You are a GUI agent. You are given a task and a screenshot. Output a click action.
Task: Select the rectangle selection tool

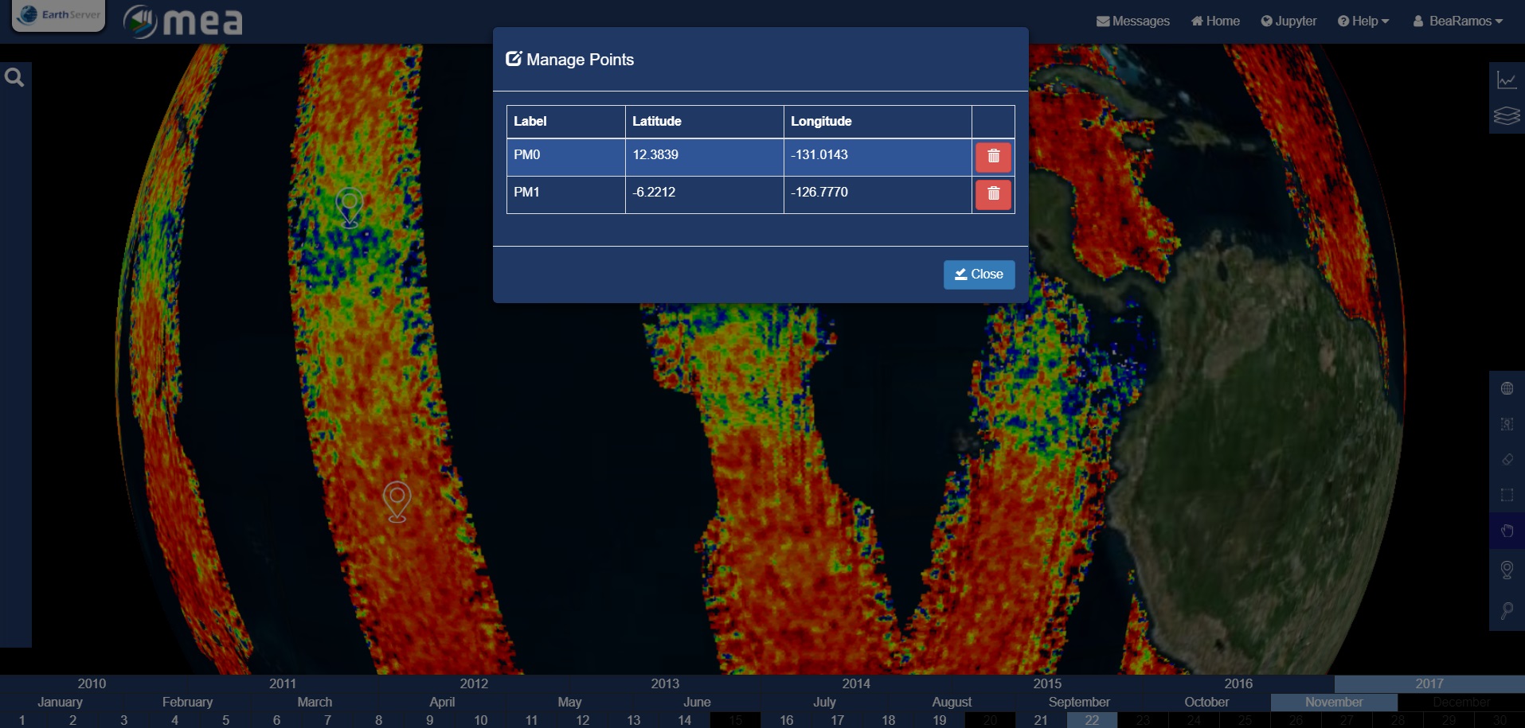tap(1507, 495)
